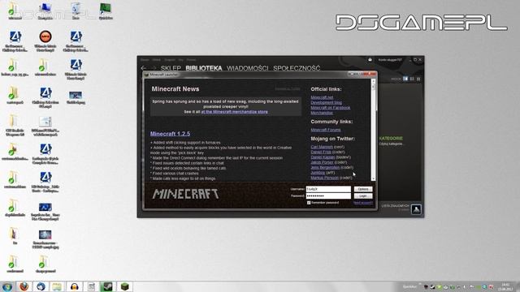Open the document app icon on taskbar
The image size is (520, 292).
[x=91, y=286]
